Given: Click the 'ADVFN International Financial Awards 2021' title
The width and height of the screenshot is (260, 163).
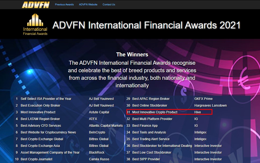Looking at the screenshot, I should [x=147, y=25].
